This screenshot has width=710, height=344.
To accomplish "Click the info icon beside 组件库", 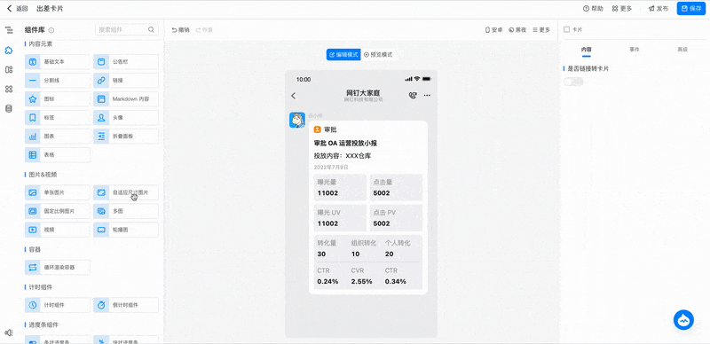I will coord(51,30).
